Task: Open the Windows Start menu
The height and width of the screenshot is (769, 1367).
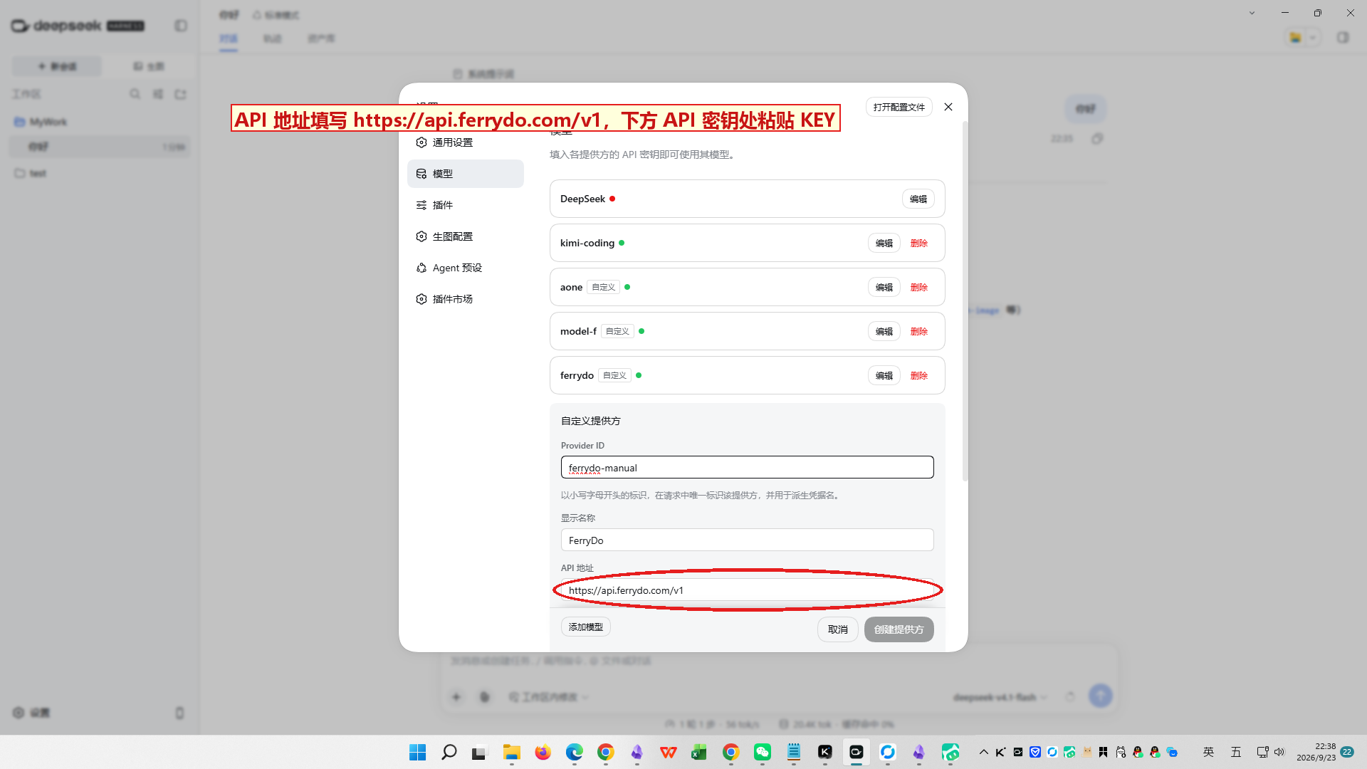Action: (417, 752)
